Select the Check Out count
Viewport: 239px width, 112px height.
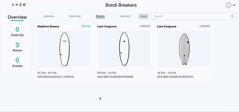point(17,29)
